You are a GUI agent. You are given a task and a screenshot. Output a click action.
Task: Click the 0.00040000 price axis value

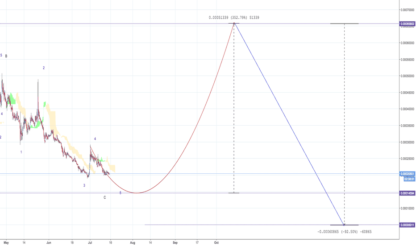point(407,109)
